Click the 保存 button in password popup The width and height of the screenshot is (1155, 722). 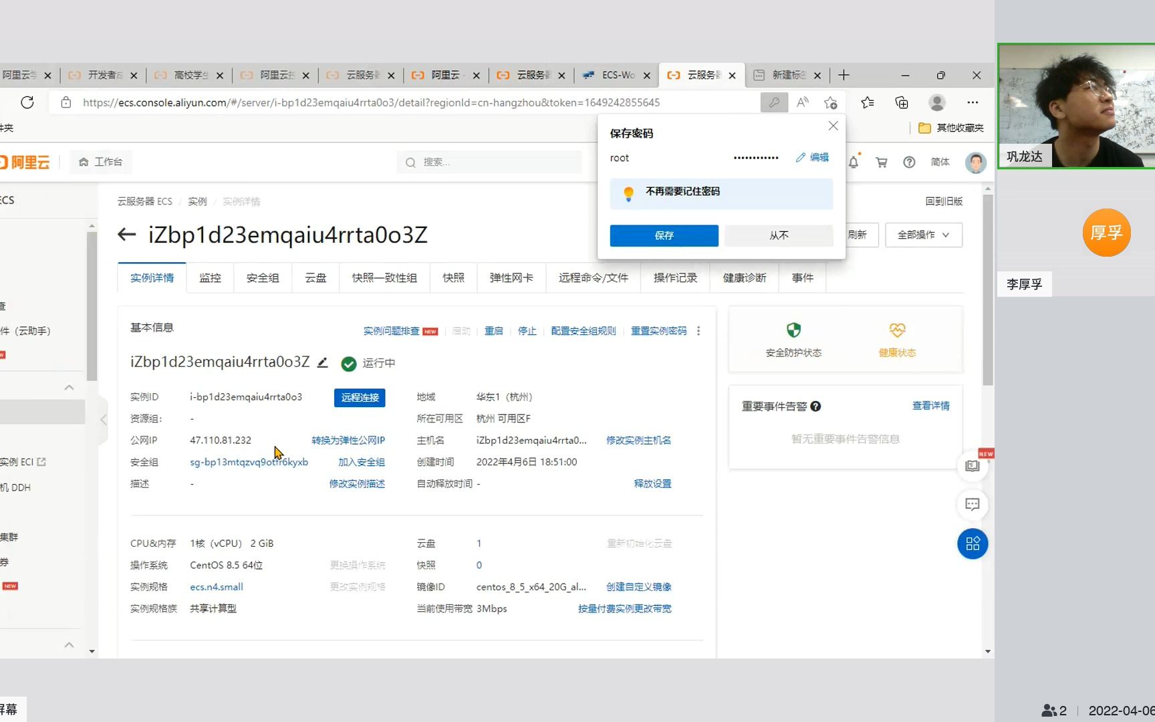point(664,235)
